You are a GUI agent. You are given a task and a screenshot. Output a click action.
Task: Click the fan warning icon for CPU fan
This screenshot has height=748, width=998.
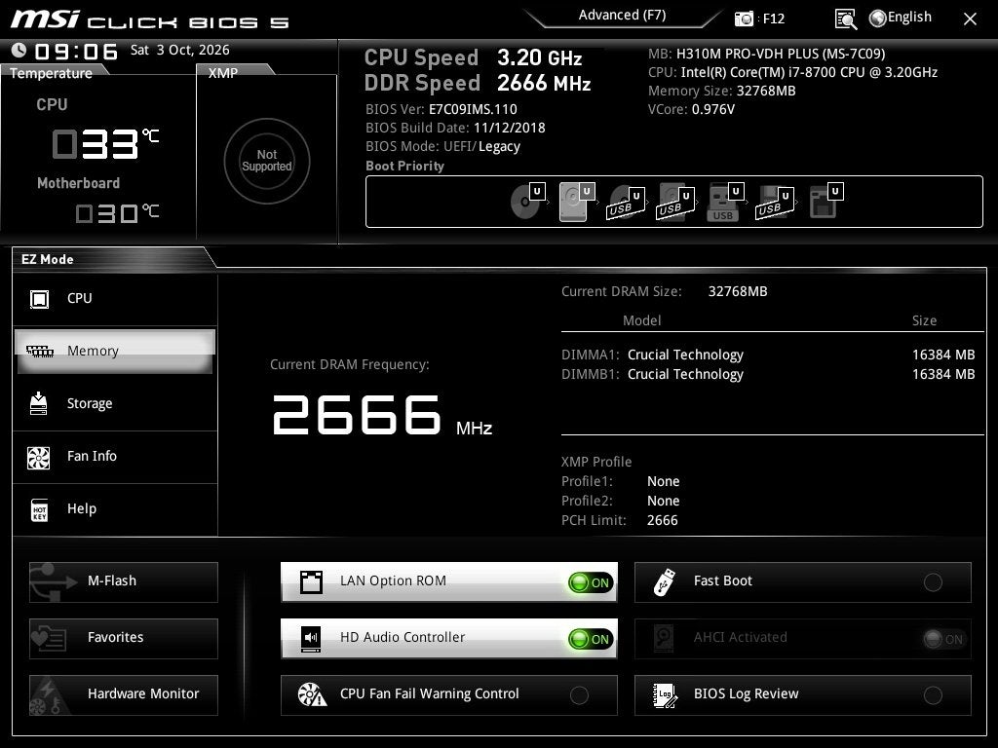click(312, 695)
